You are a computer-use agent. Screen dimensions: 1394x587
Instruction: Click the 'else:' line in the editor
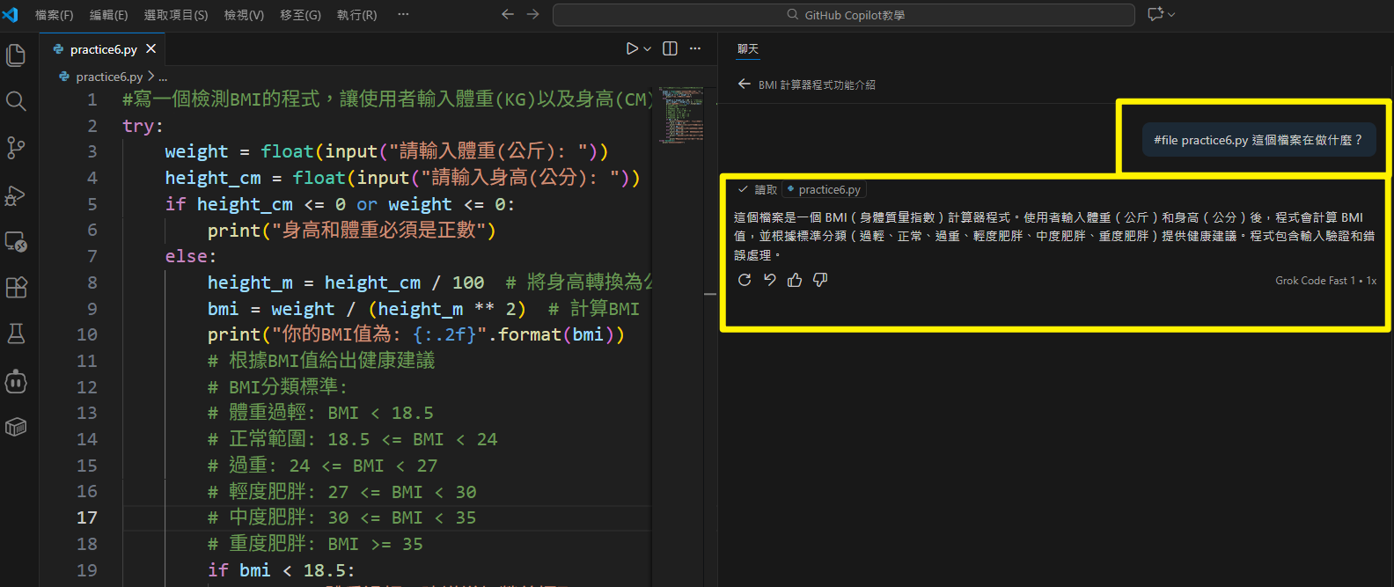point(190,256)
